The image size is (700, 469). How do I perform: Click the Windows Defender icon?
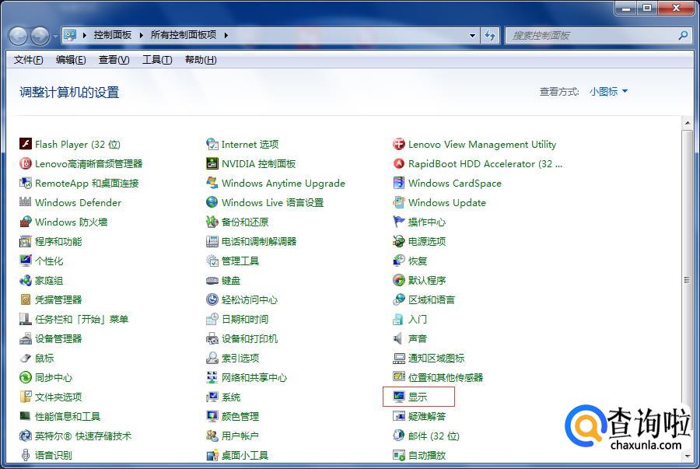point(26,202)
